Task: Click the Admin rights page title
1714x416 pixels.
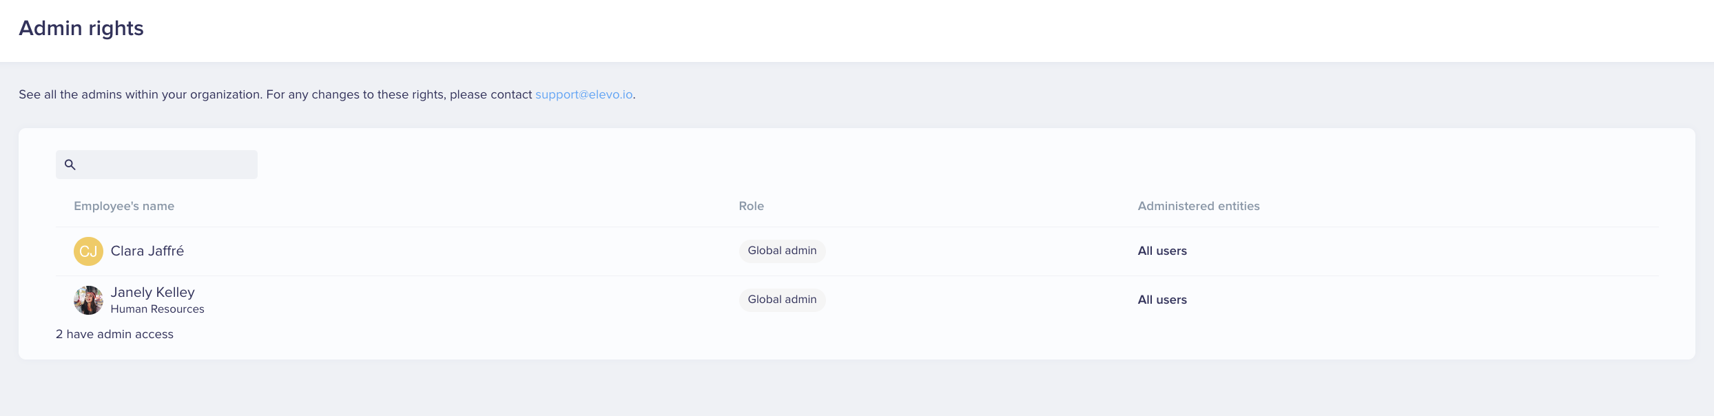Action: point(81,28)
